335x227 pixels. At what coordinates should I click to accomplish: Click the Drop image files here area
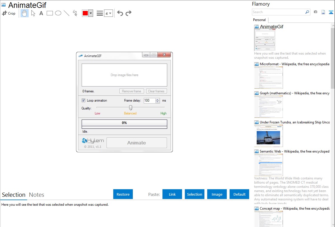124,75
